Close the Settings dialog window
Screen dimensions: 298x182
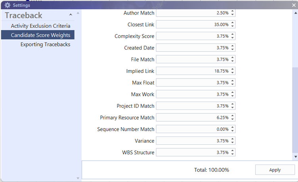[293, 5]
